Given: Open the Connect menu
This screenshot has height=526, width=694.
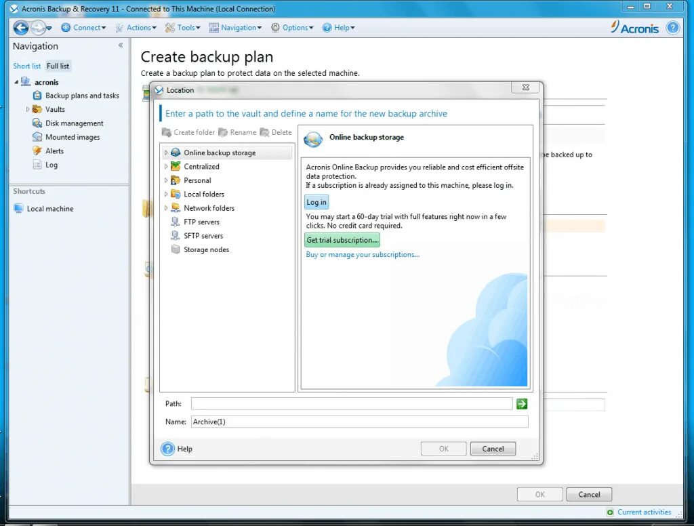Looking at the screenshot, I should point(83,27).
